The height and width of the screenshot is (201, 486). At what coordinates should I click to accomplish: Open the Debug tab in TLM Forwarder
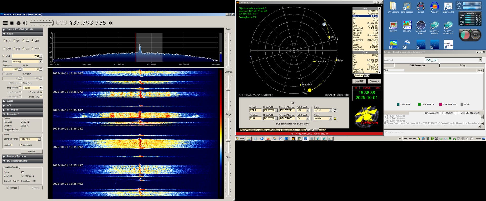coord(462,65)
